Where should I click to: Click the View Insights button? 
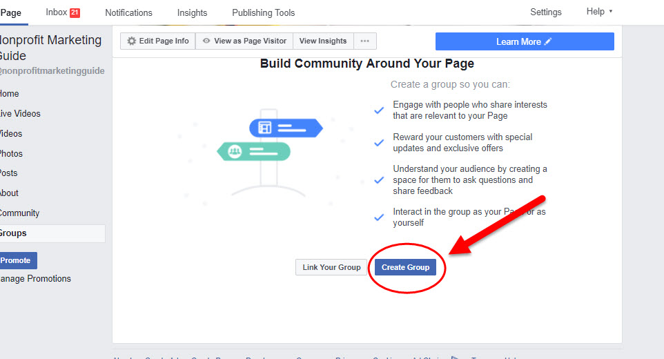click(323, 41)
